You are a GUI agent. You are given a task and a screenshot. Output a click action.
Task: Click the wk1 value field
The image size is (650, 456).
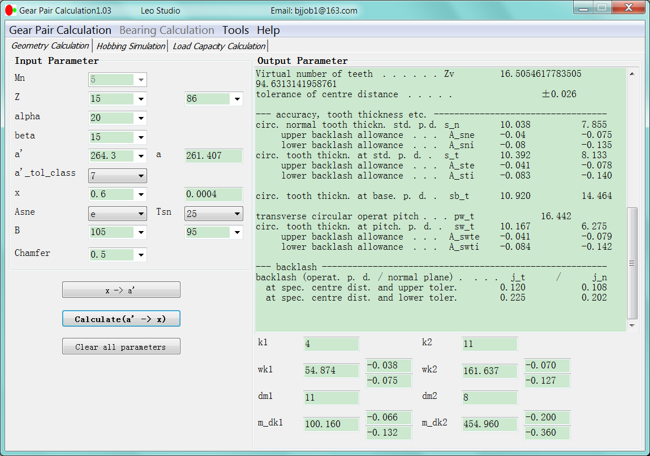tap(331, 370)
